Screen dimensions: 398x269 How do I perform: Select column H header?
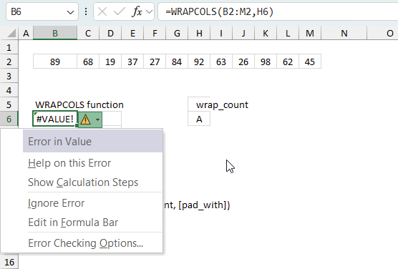(x=199, y=33)
